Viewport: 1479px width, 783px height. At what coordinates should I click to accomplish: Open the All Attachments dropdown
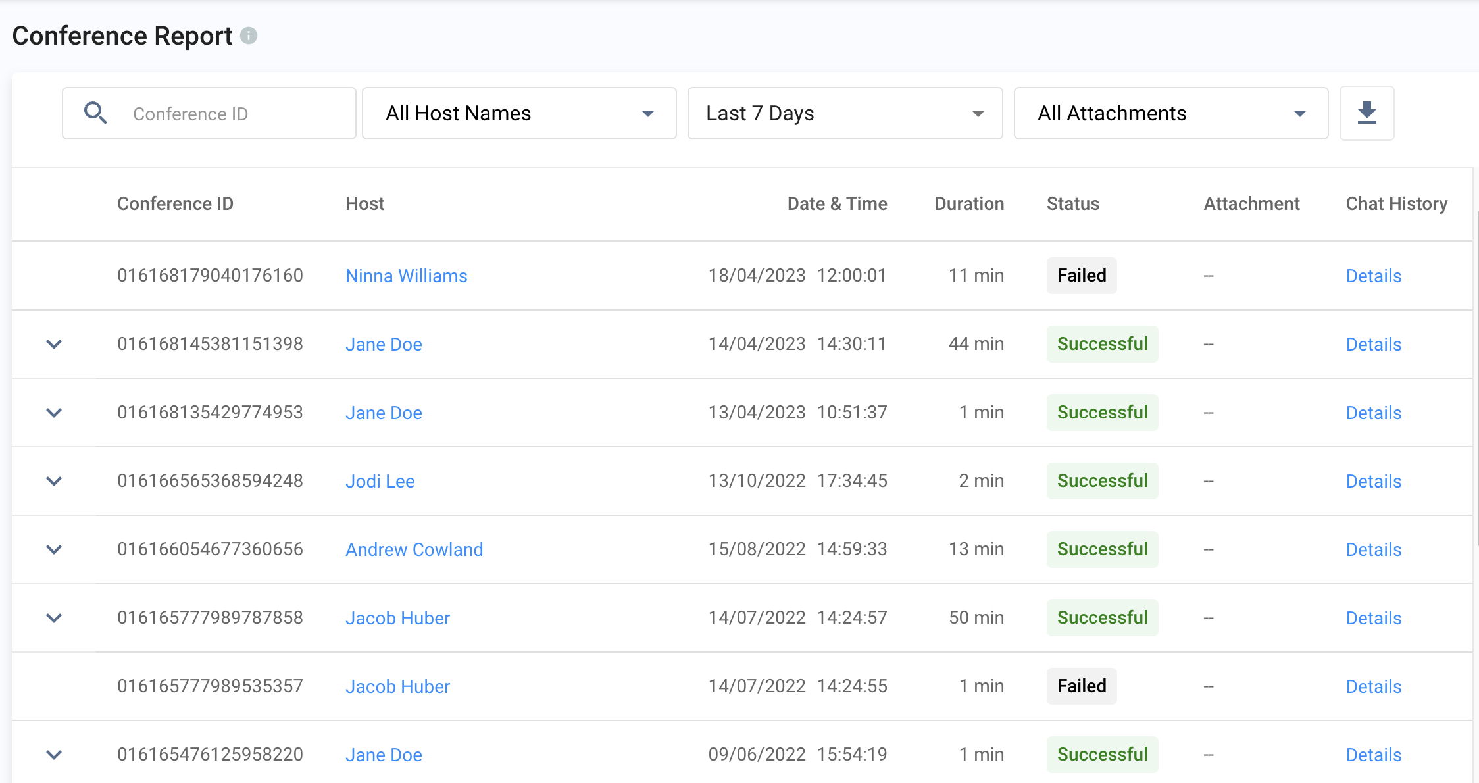(x=1170, y=113)
